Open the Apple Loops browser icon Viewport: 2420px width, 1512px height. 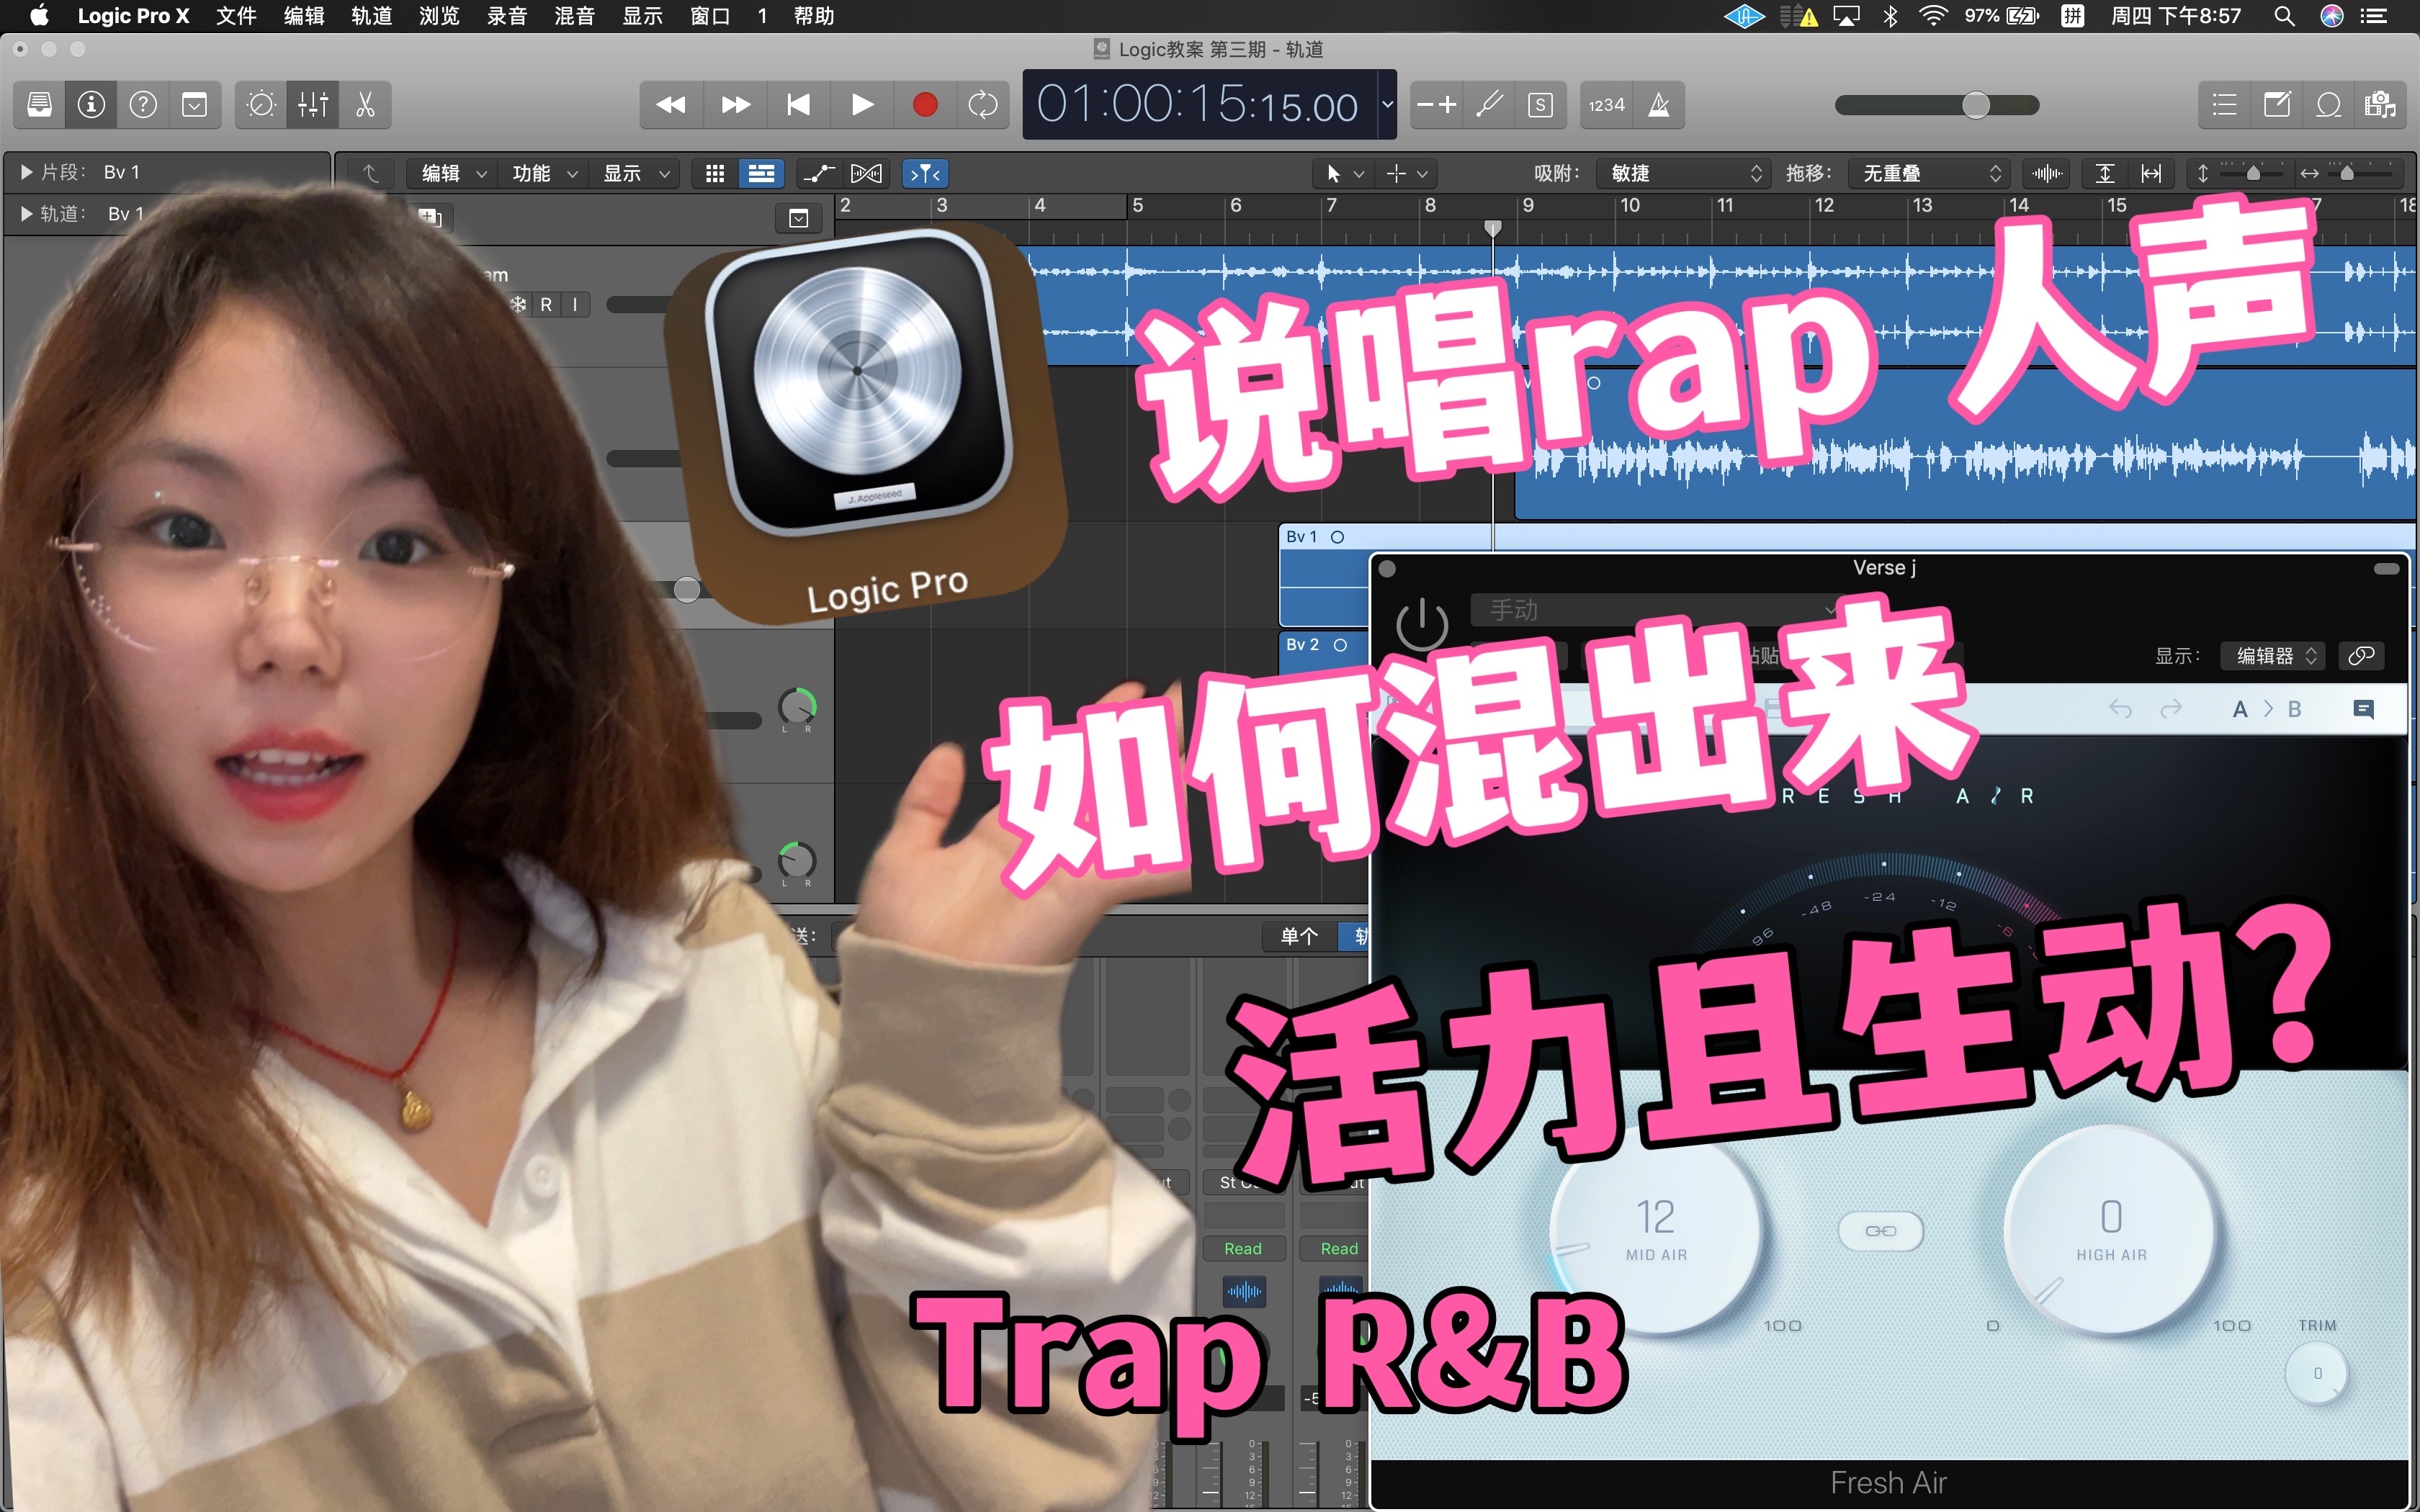point(2330,104)
